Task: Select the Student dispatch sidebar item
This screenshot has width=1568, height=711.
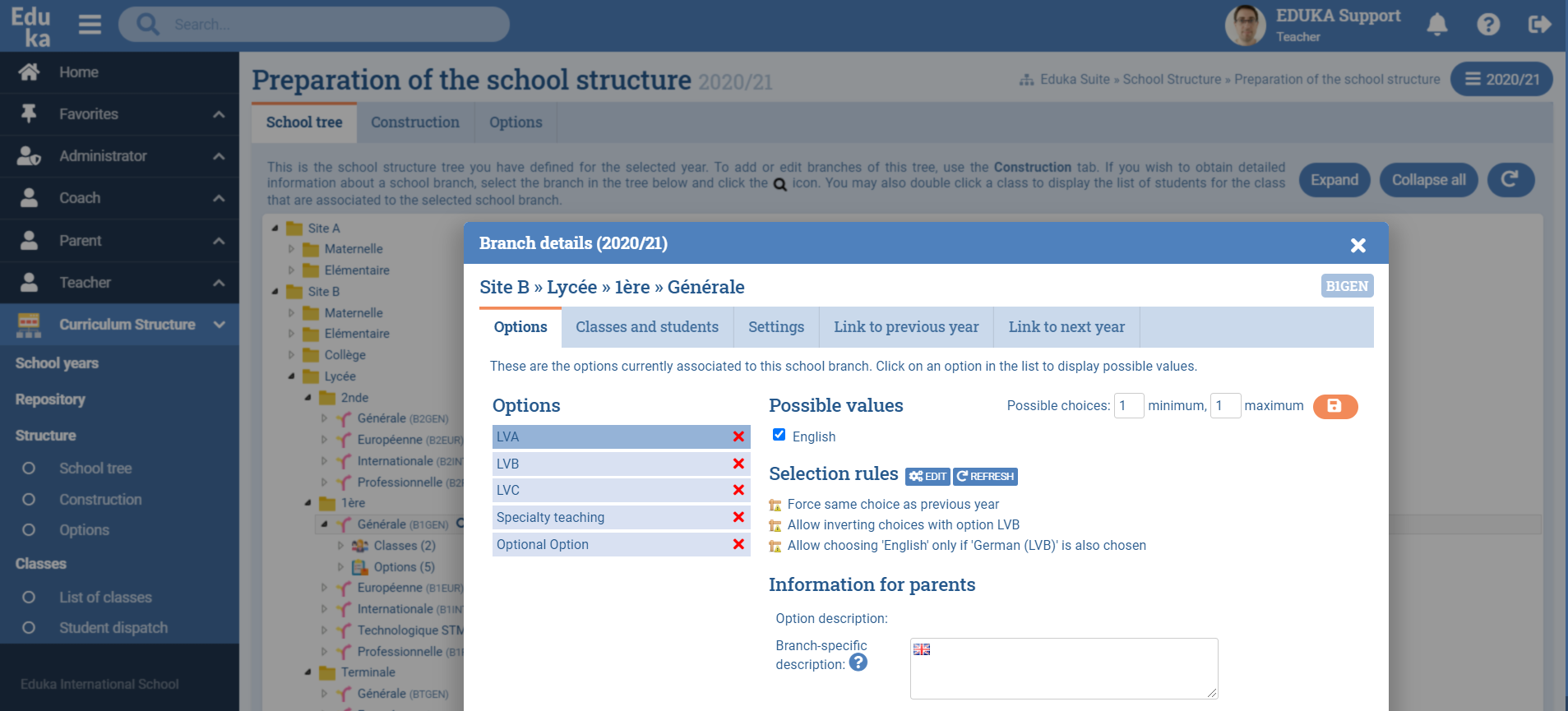Action: click(x=113, y=628)
